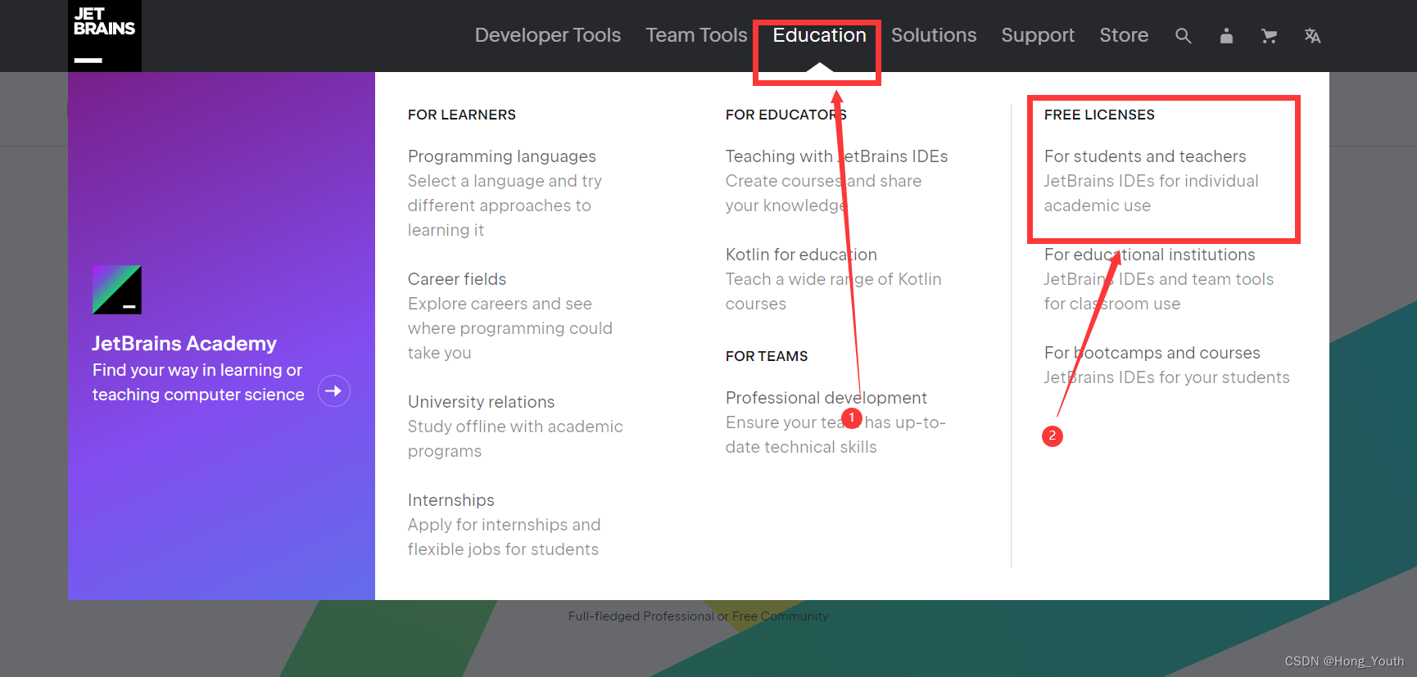Viewport: 1417px width, 677px height.
Task: Open the Store menu
Action: (1124, 35)
